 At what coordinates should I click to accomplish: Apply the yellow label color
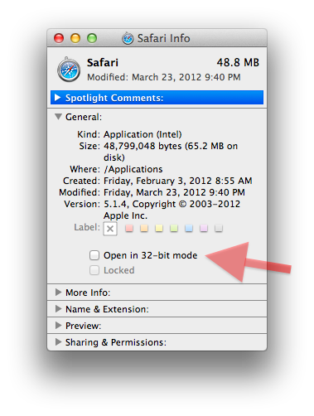tap(159, 228)
